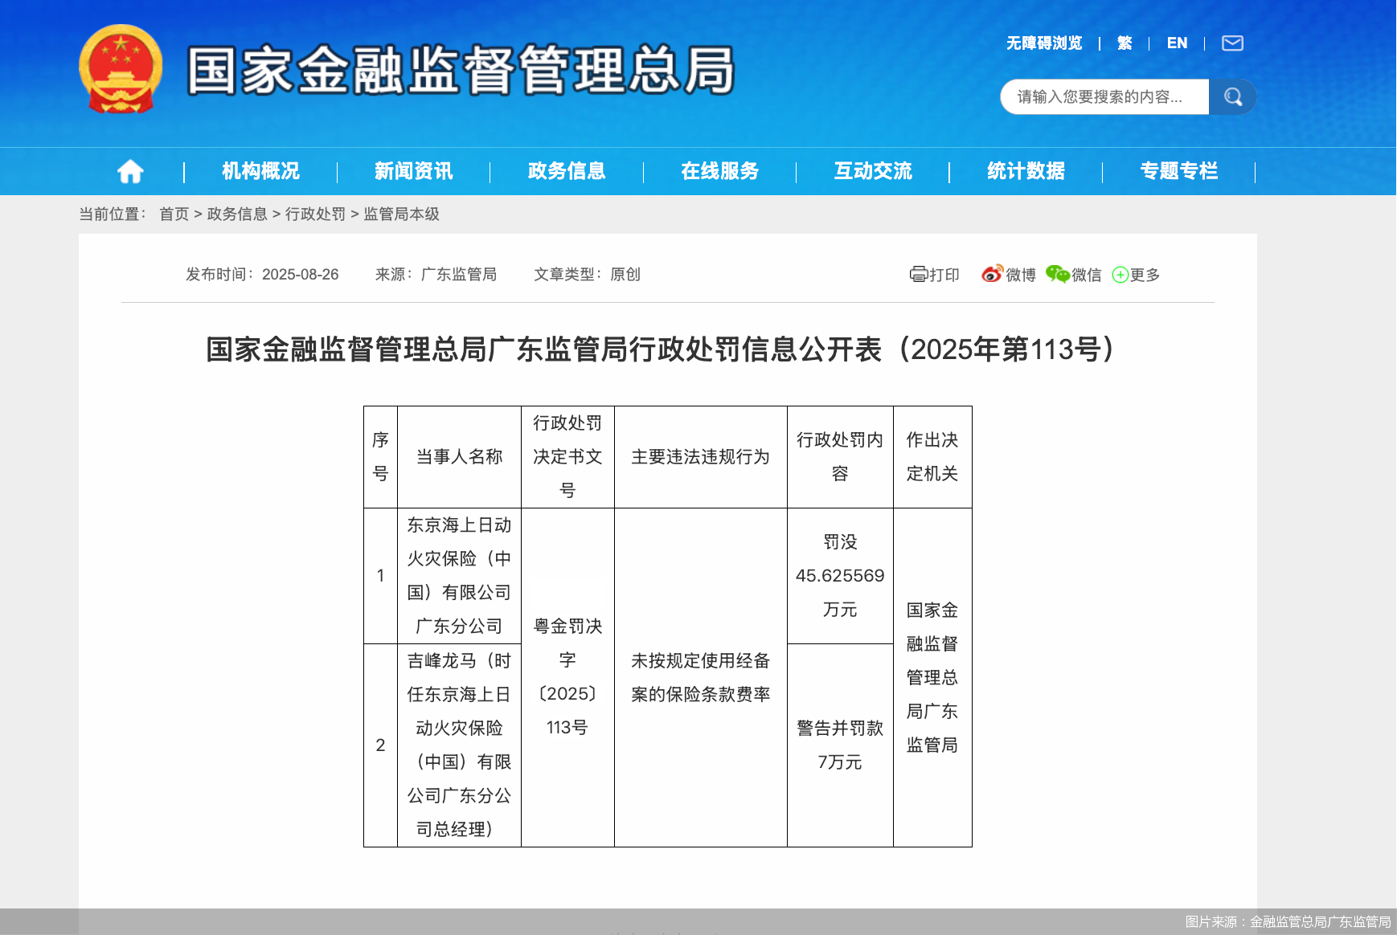The image size is (1397, 935).
Task: Click the 未按规定使用经备案的保险条款费率 cell
Action: pos(700,677)
